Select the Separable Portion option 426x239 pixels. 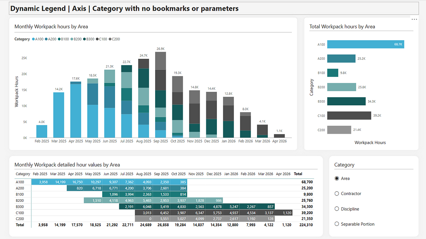click(x=337, y=224)
